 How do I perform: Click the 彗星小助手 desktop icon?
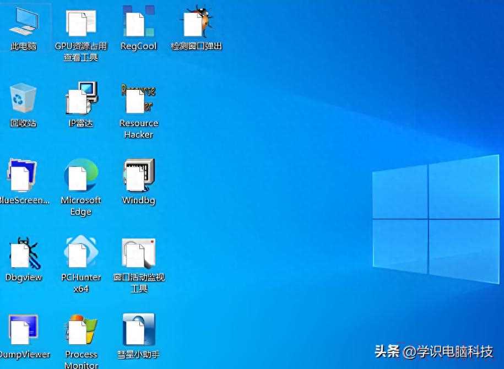[138, 330]
